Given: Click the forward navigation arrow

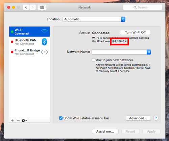Looking at the screenshot, I should click(33, 7).
